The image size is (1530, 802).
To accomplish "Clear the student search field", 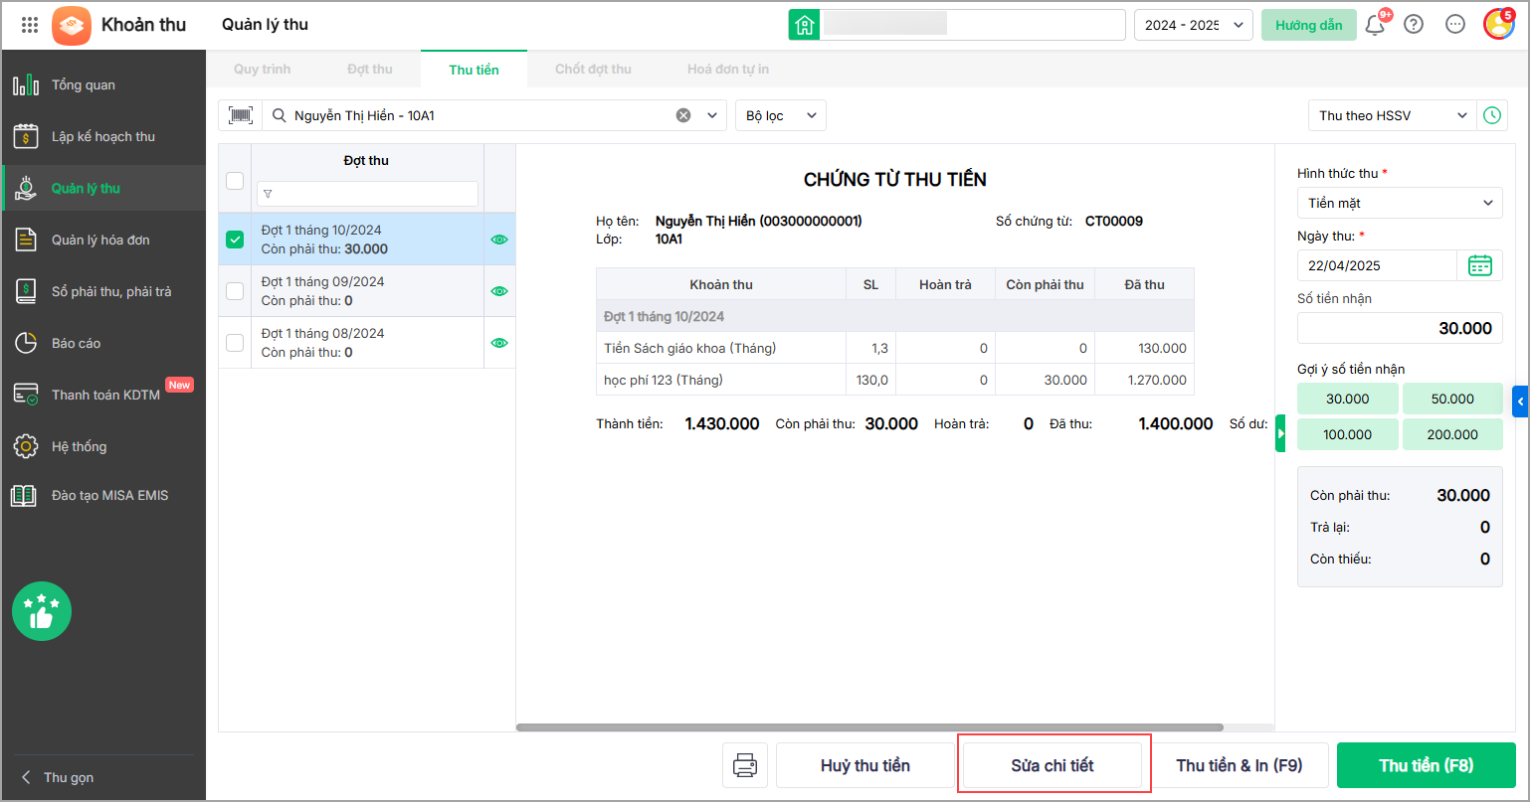I will pyautogui.click(x=683, y=115).
